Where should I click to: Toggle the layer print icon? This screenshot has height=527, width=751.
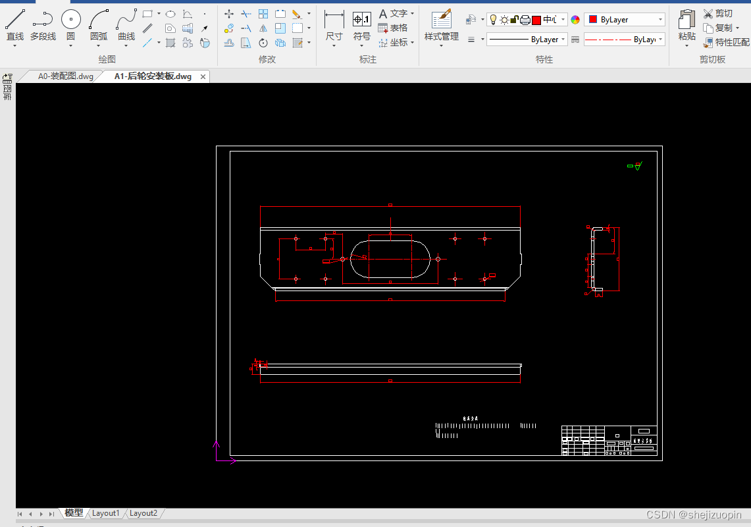click(x=525, y=20)
